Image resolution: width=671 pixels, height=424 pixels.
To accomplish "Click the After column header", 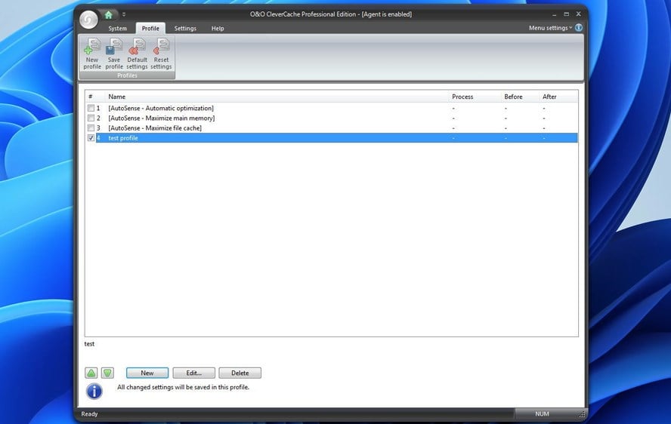I will (x=558, y=97).
